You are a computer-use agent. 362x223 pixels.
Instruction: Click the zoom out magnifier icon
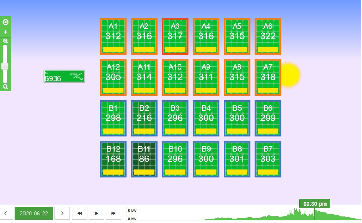coord(5,87)
